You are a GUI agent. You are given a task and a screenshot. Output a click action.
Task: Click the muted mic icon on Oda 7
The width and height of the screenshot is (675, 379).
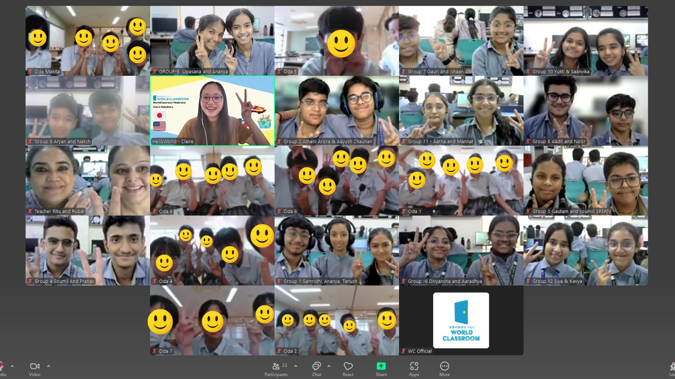[x=155, y=351]
